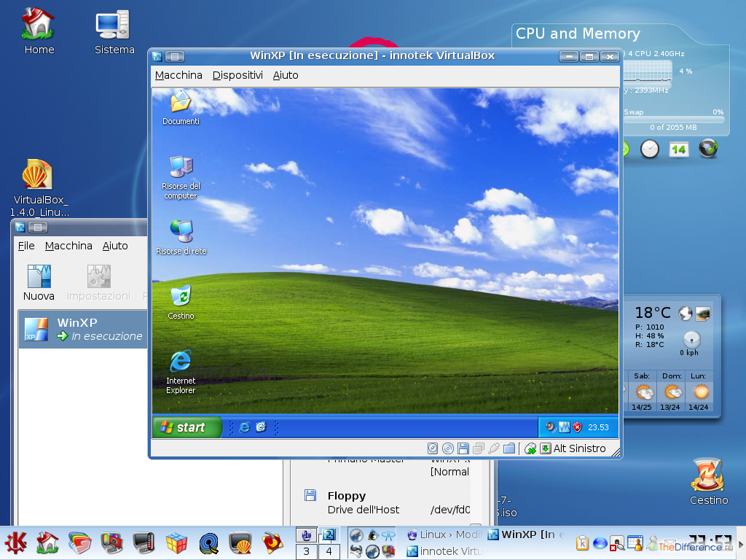
Task: Click Outlook Express quick launch icon
Action: point(261,427)
